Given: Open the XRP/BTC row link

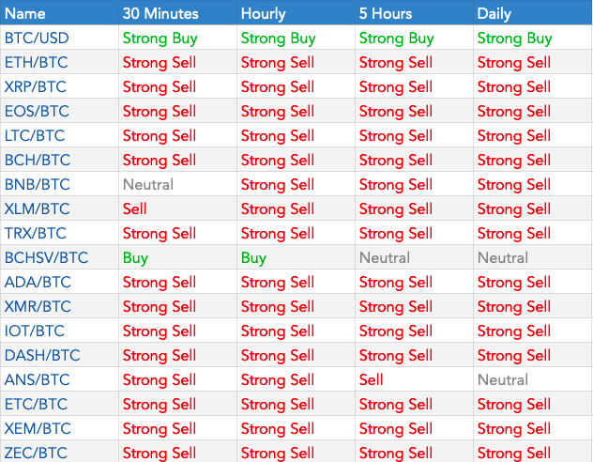Looking at the screenshot, I should pyautogui.click(x=36, y=87).
